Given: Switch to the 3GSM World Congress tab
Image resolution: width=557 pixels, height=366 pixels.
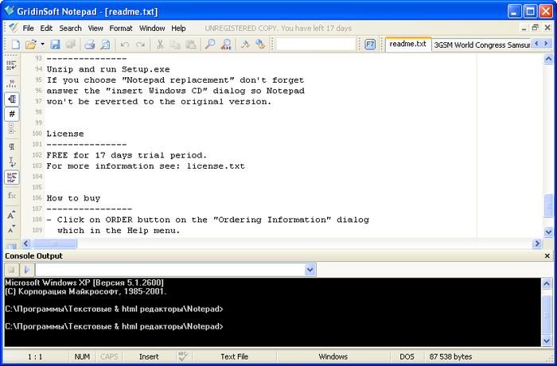Looking at the screenshot, I should (x=481, y=45).
